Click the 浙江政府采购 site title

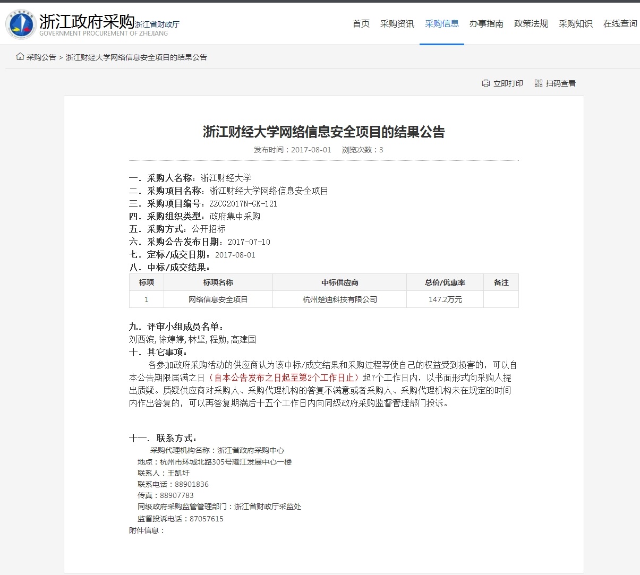point(87,22)
